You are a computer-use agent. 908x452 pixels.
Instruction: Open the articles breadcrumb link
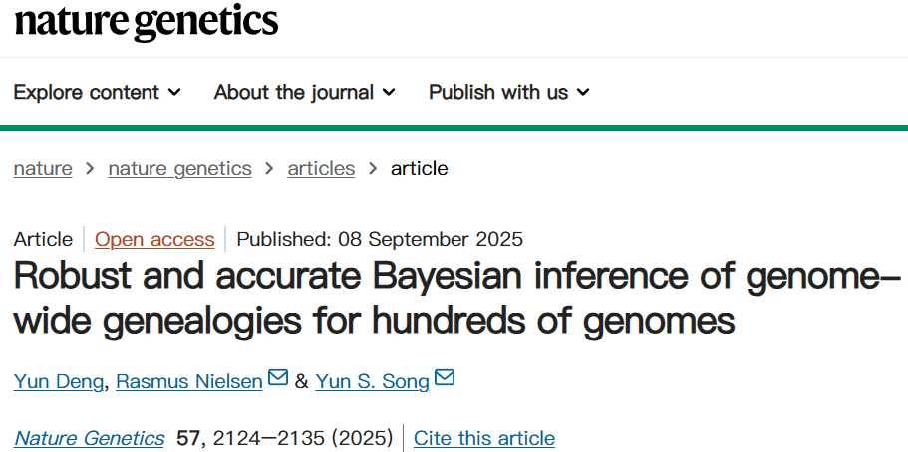[321, 169]
